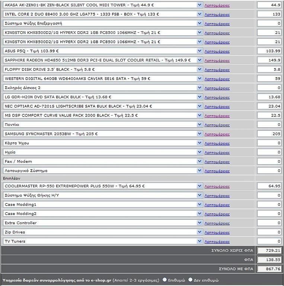Click the 64.95 price field
Image resolution: width=284 pixels, height=286 pixels.
(x=269, y=186)
